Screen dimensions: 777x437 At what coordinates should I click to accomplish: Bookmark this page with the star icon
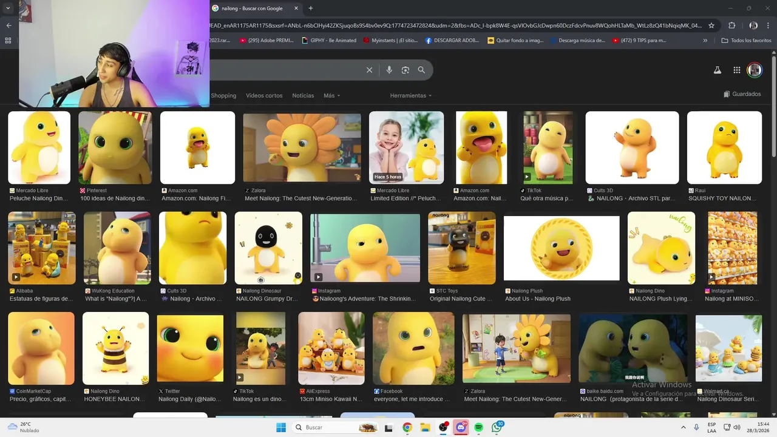pyautogui.click(x=711, y=25)
